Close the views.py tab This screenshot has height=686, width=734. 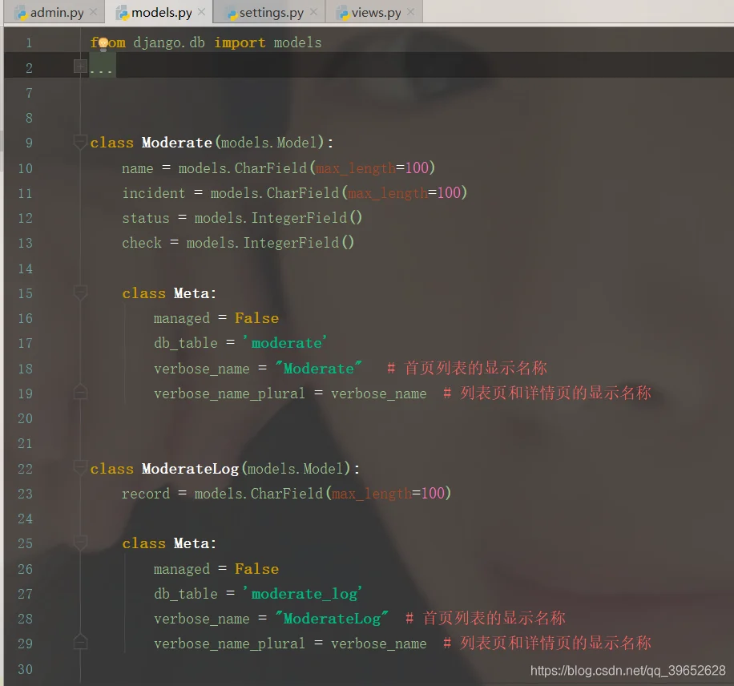[x=410, y=12]
